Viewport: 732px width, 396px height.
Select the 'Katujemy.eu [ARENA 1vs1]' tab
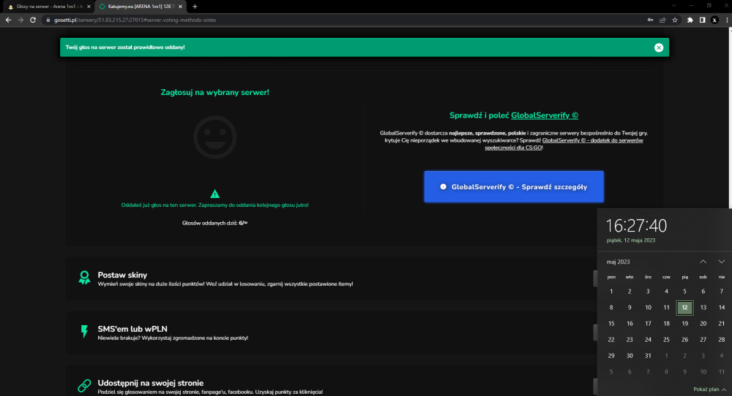pyautogui.click(x=140, y=7)
